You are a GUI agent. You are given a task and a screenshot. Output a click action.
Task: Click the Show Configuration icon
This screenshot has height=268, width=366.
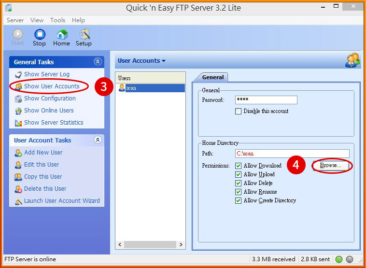pyautogui.click(x=18, y=99)
